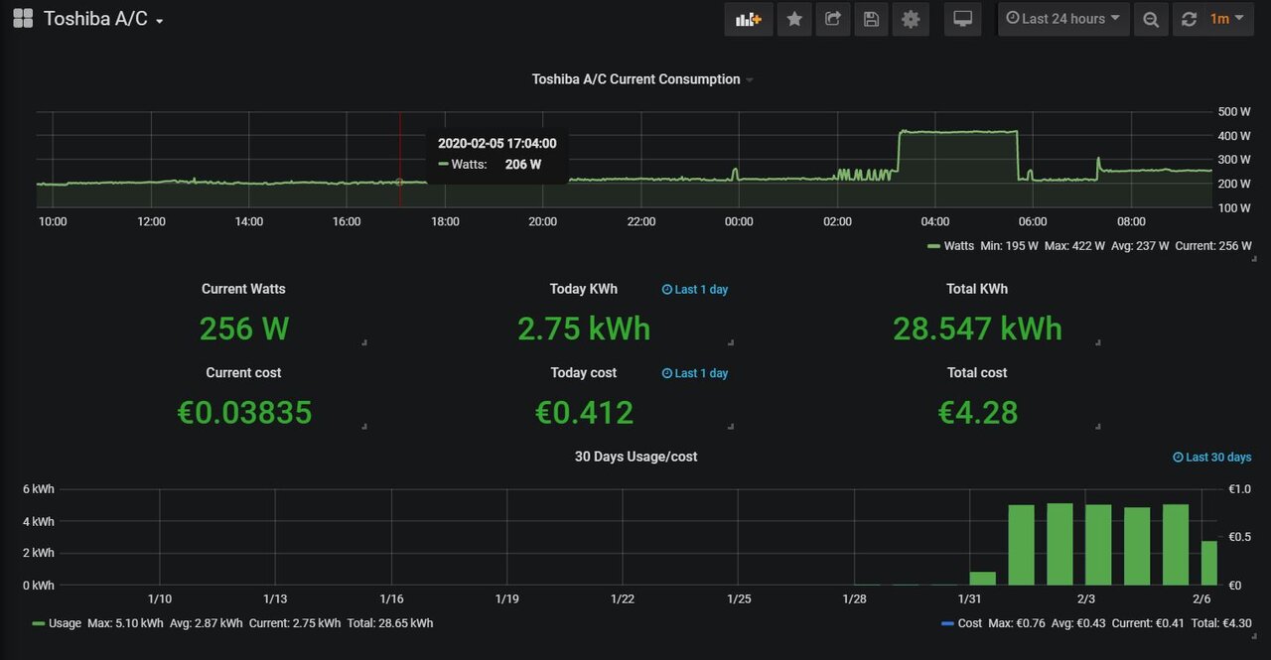Screen dimensions: 1271x660
Task: Click the 6 kWh axis label
Action: pos(38,489)
